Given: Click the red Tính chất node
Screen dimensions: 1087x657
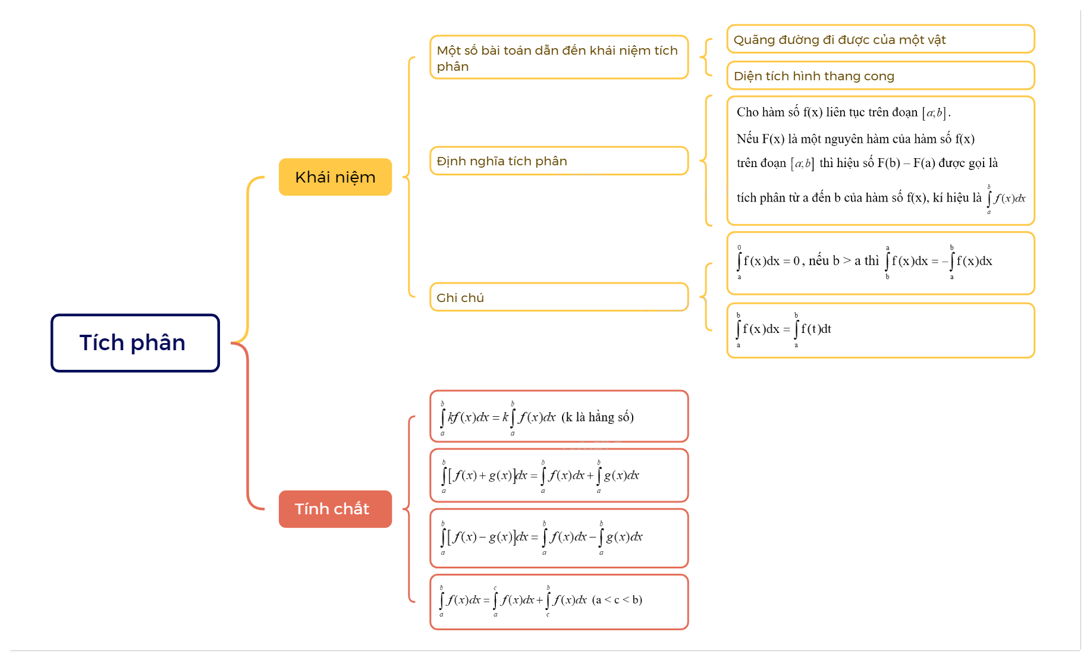Looking at the screenshot, I should coord(335,509).
